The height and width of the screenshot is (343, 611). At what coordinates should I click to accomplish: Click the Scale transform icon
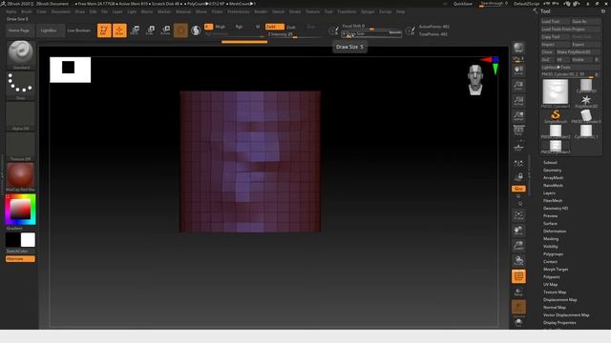click(150, 30)
